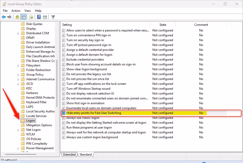The width and height of the screenshot is (243, 163).
Task: Open the View menu
Action: [x=28, y=10]
